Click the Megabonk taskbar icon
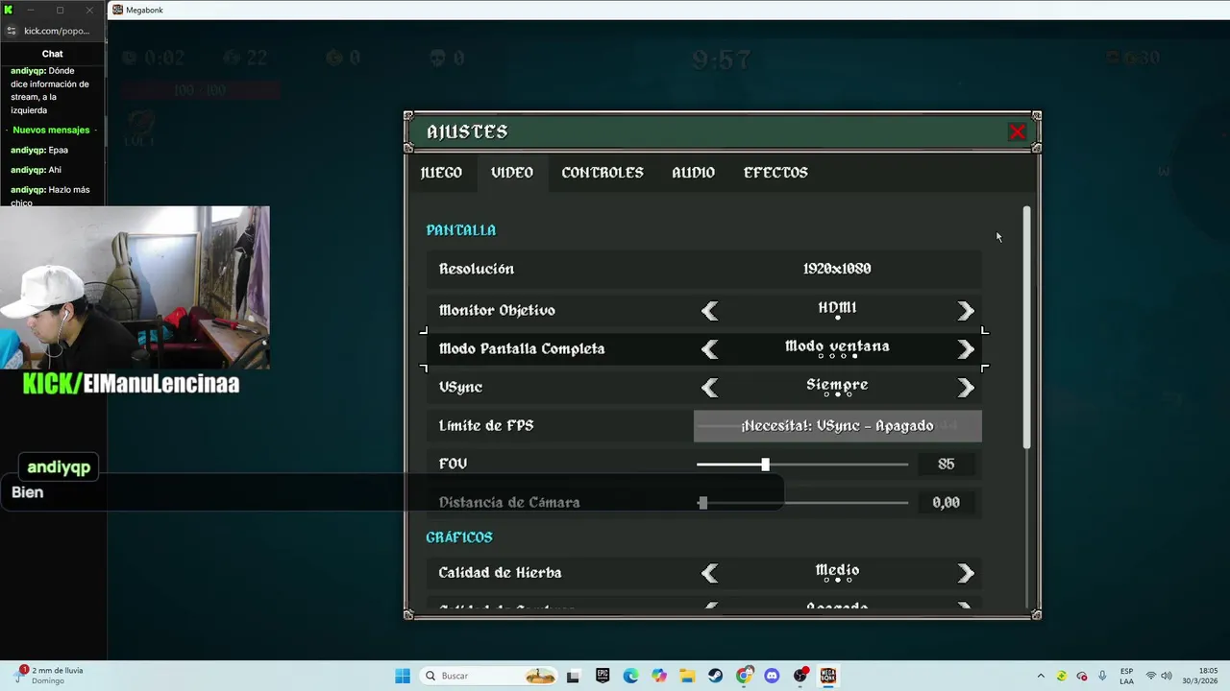The height and width of the screenshot is (691, 1230). click(828, 676)
